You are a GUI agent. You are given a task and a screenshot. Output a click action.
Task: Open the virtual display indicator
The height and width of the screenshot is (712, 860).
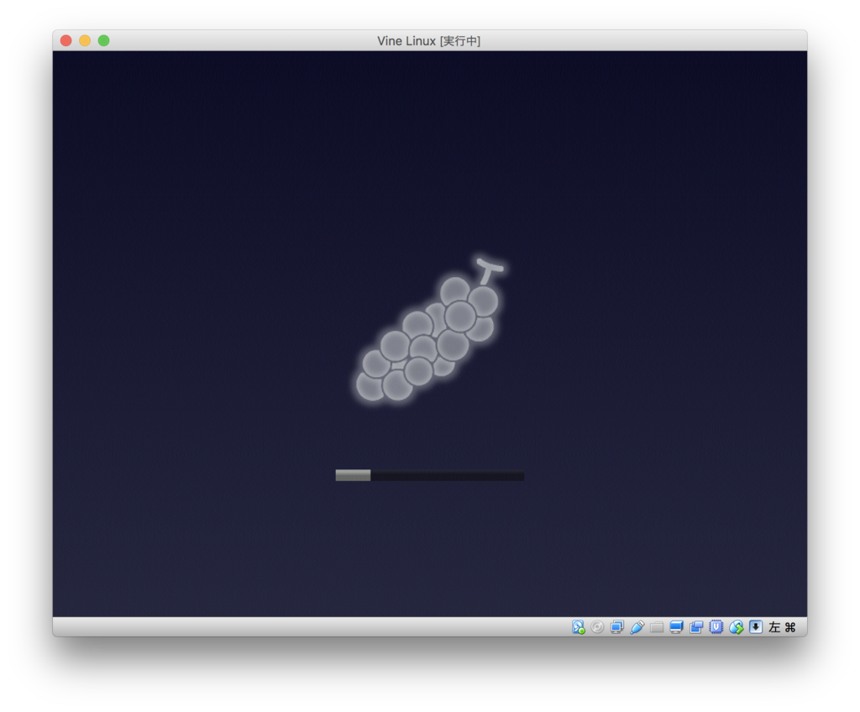tap(676, 627)
